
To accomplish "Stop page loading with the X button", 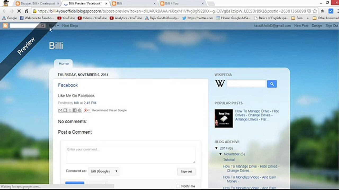I will pyautogui.click(x=19, y=11).
